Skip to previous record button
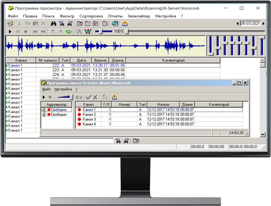The height and width of the screenshot is (206, 271). (35, 32)
